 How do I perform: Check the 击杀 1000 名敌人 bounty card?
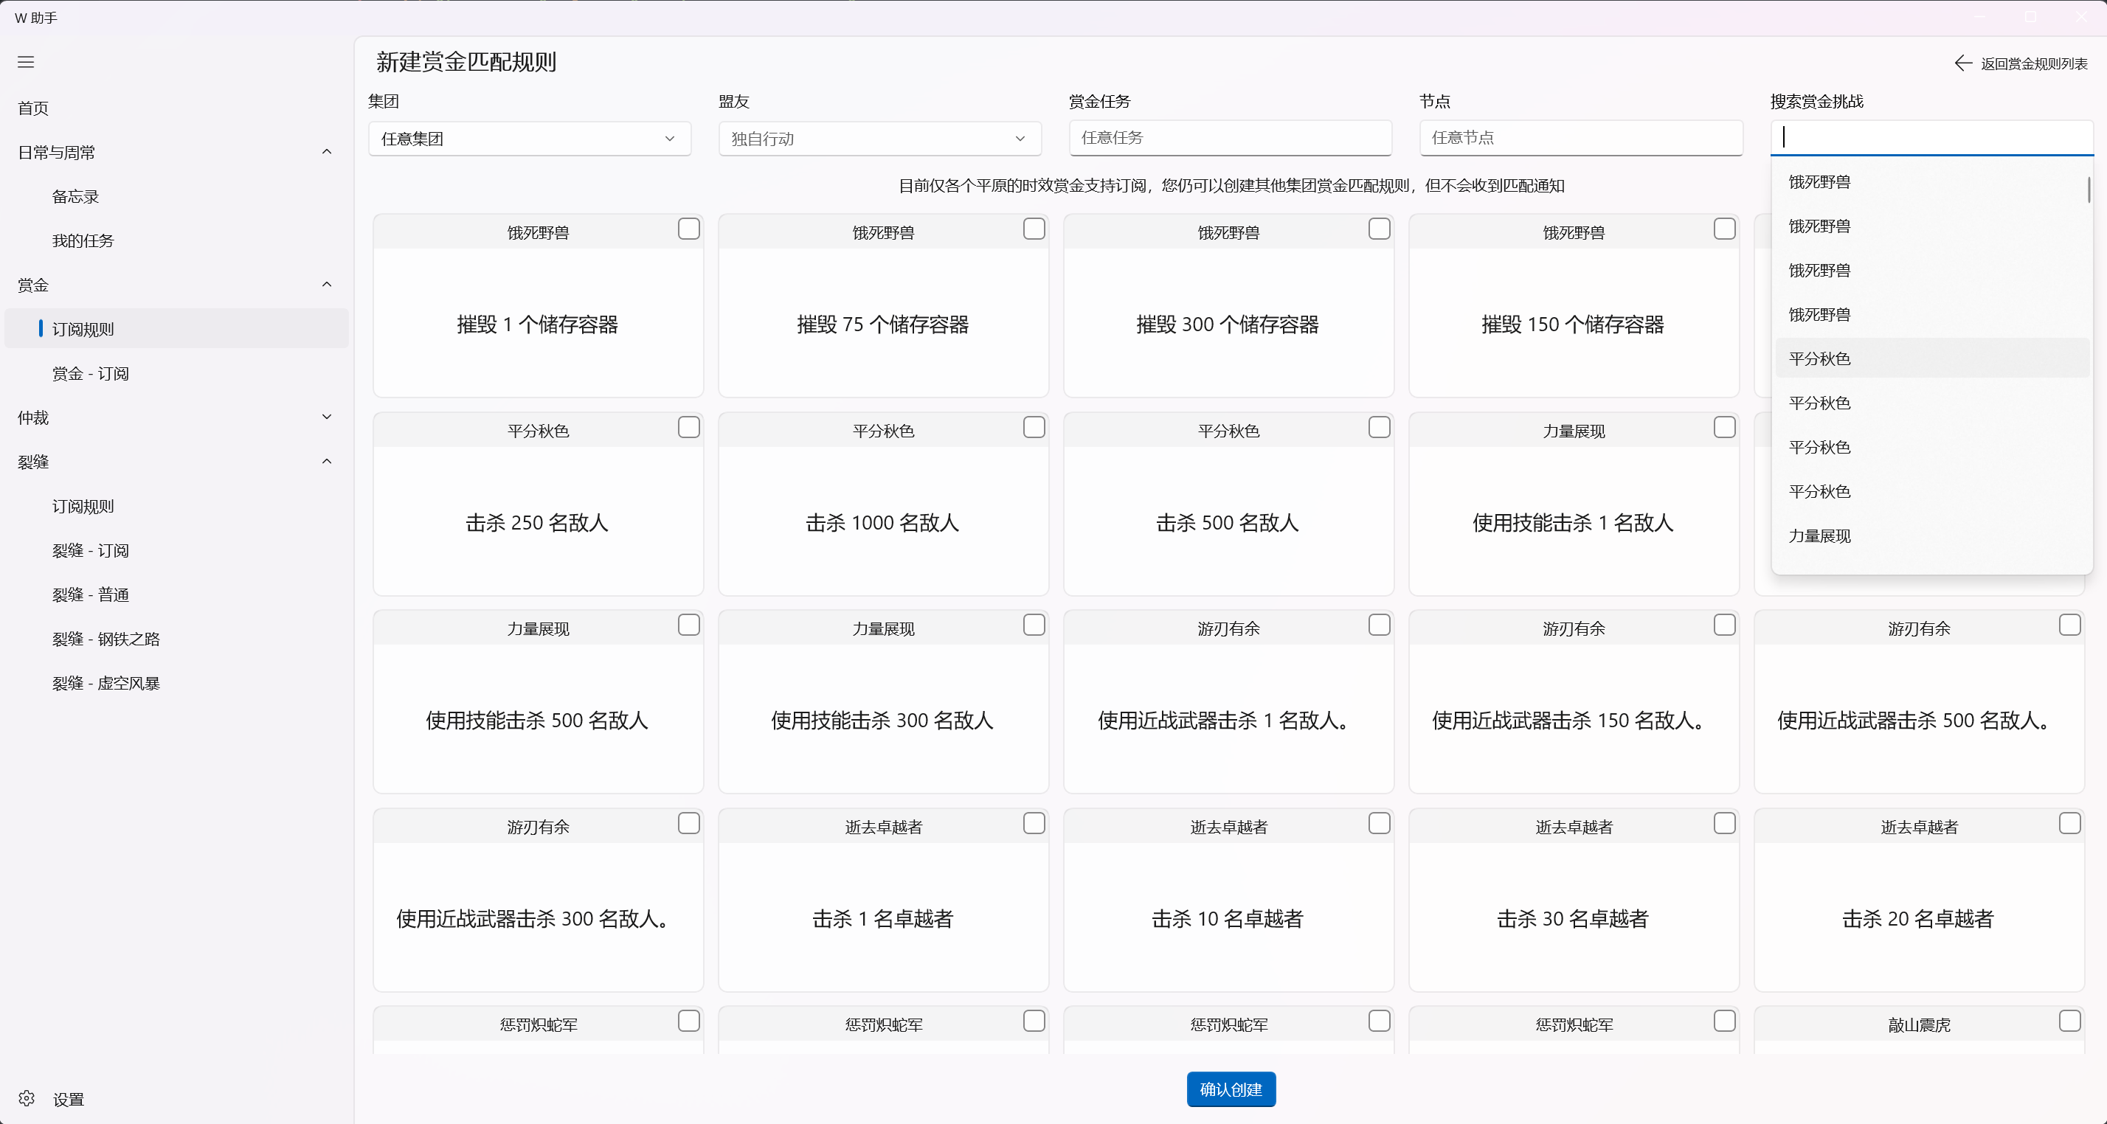pos(1033,428)
